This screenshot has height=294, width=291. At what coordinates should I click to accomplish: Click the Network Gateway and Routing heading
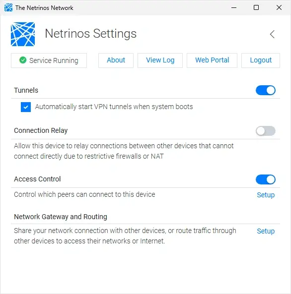[61, 217]
